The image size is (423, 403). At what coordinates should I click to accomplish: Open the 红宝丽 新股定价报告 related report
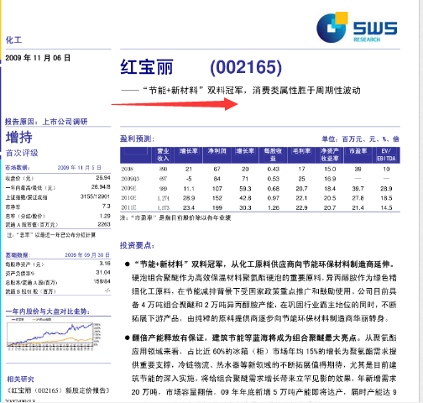coord(58,390)
